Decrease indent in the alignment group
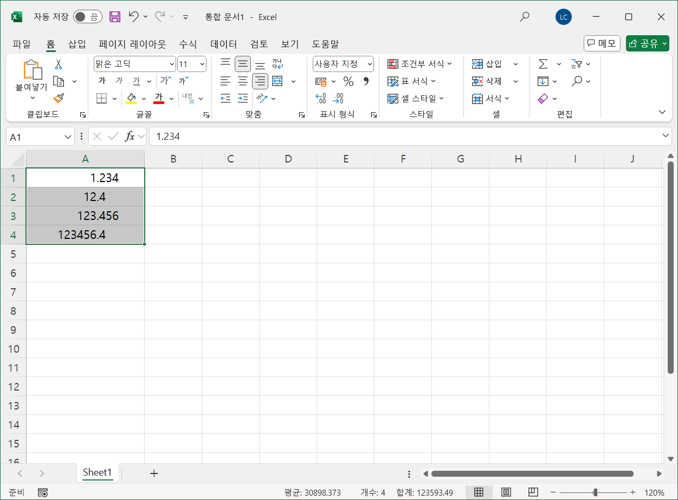The height and width of the screenshot is (500, 678). [x=225, y=98]
